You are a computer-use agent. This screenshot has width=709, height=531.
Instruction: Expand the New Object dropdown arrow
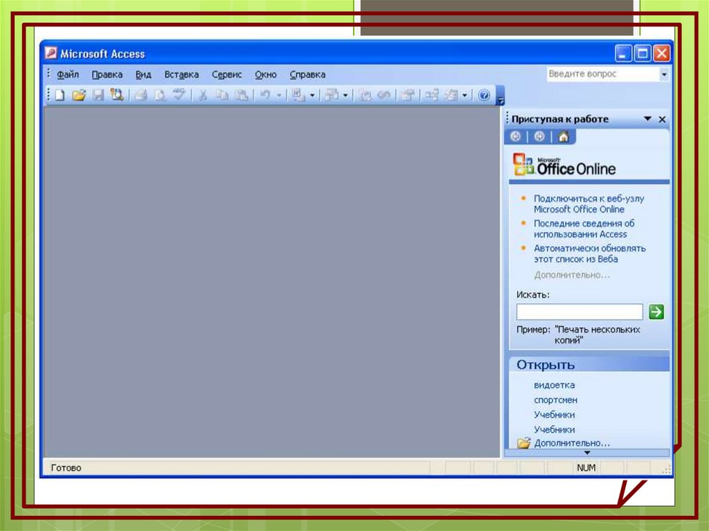[465, 95]
